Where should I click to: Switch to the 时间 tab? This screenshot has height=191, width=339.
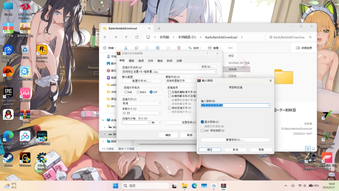[169, 61]
